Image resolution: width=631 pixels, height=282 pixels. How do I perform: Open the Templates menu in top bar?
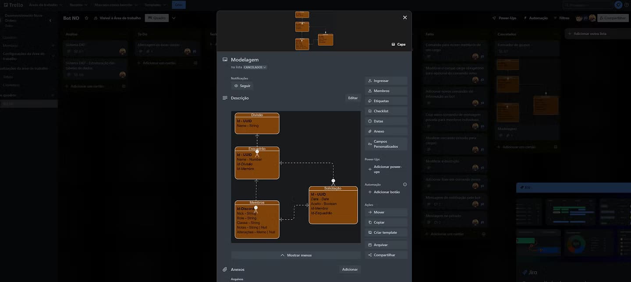click(156, 5)
